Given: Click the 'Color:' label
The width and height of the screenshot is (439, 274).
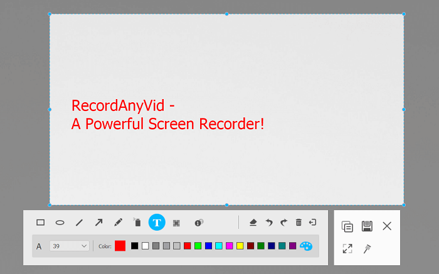Looking at the screenshot, I should 105,246.
